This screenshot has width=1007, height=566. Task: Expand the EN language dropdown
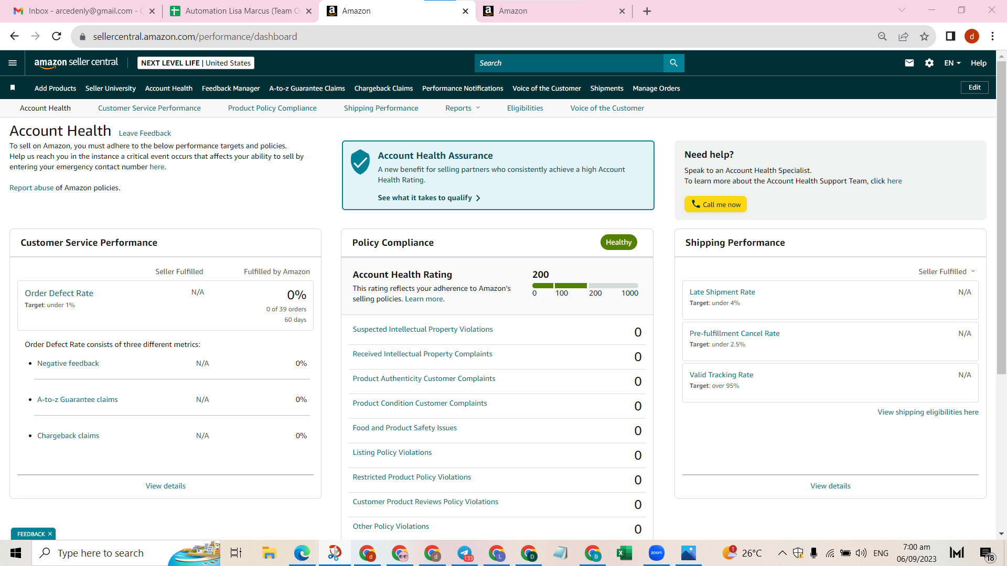pos(952,63)
